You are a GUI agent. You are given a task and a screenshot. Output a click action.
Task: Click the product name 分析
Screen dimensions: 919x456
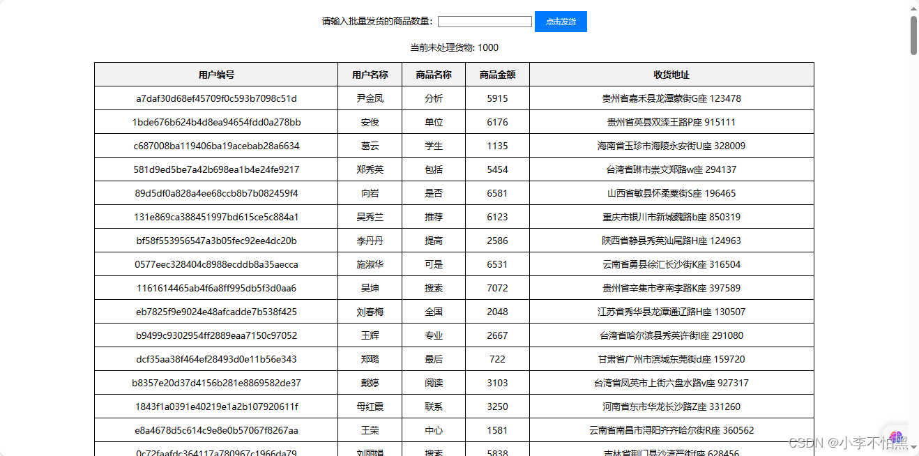[x=434, y=98]
